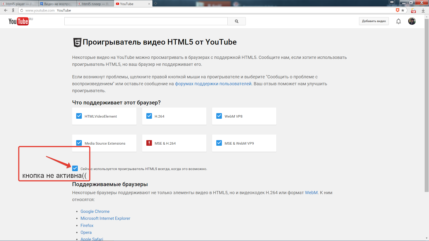Click the heading 'Проигрыватель видео HTML5 от YouTube'
The height and width of the screenshot is (241, 429).
pyautogui.click(x=160, y=42)
